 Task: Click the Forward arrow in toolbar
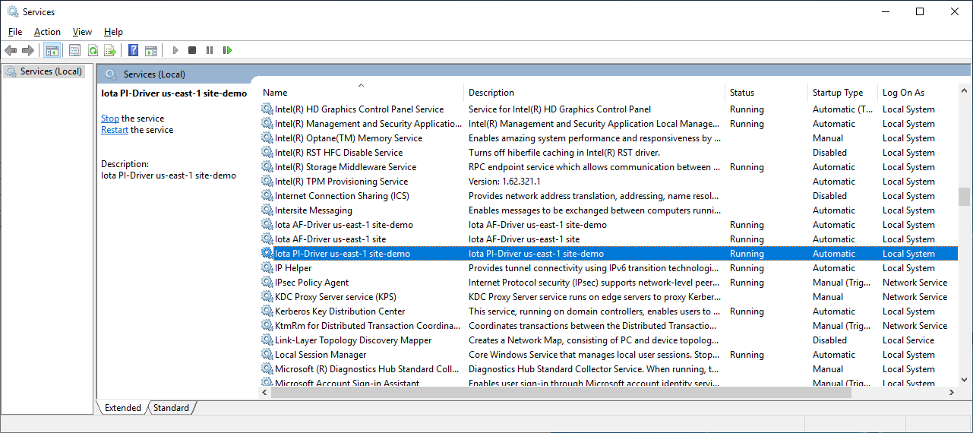[28, 50]
